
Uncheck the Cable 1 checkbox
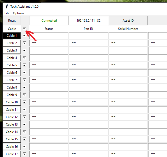[25, 36]
